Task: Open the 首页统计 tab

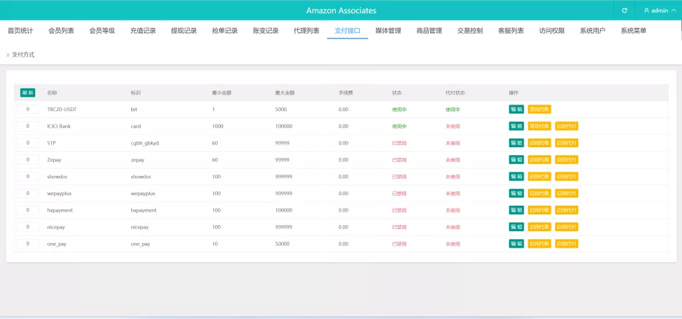Action: [x=21, y=31]
